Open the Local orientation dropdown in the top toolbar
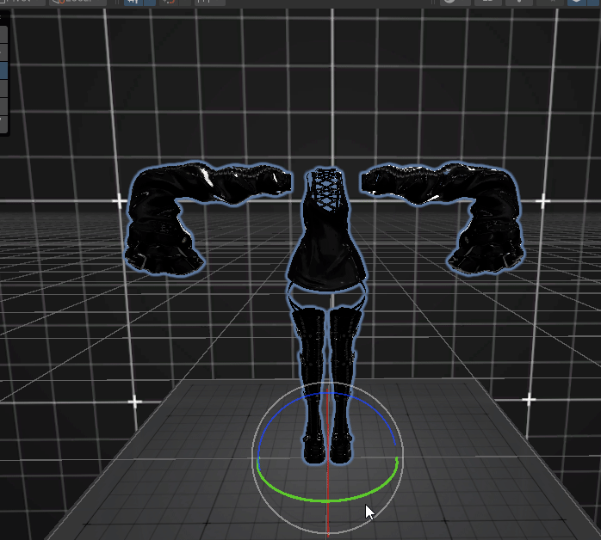Screen dimensions: 601x540 point(79,3)
